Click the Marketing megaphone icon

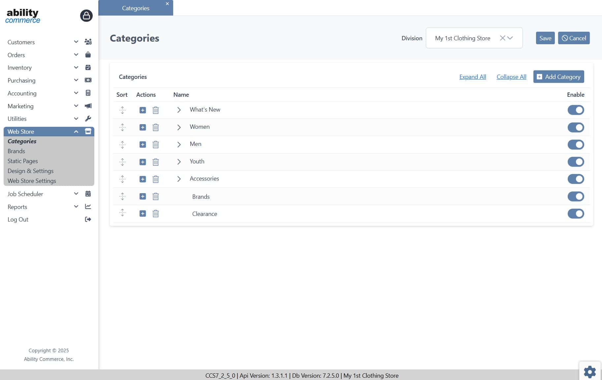tap(88, 106)
